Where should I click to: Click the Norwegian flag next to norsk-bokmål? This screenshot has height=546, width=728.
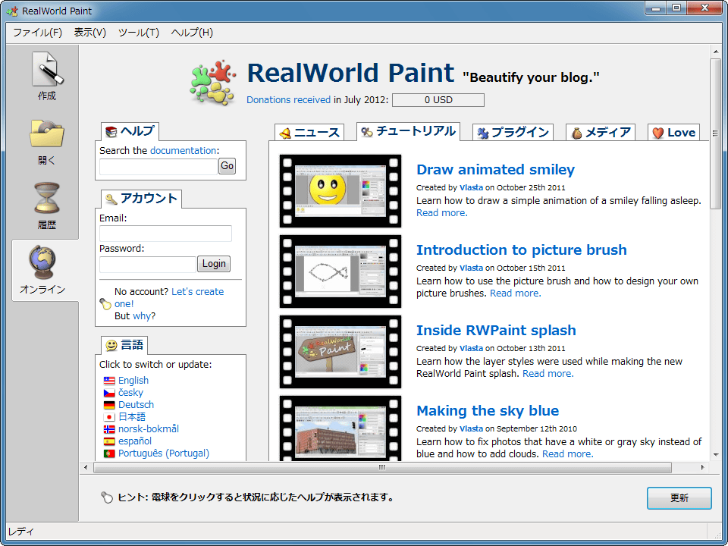tap(109, 429)
